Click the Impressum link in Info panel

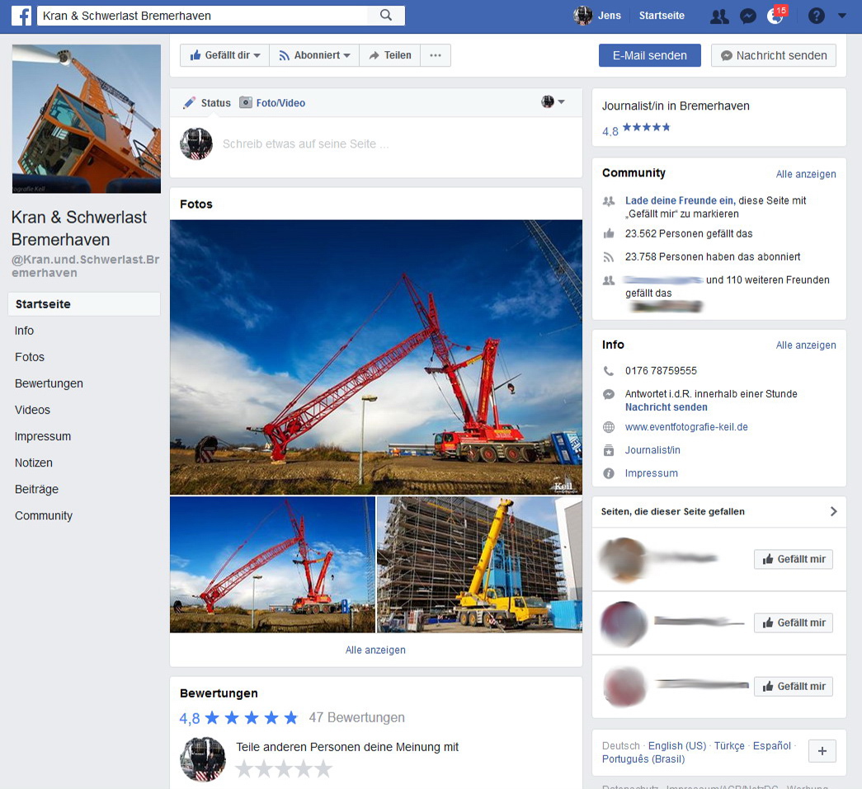[652, 473]
